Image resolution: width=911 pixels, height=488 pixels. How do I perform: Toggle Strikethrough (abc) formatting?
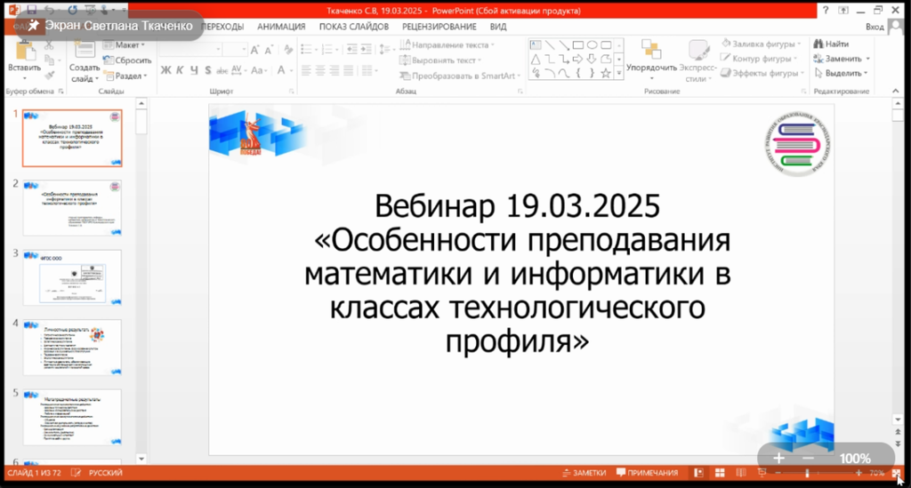pyautogui.click(x=222, y=70)
